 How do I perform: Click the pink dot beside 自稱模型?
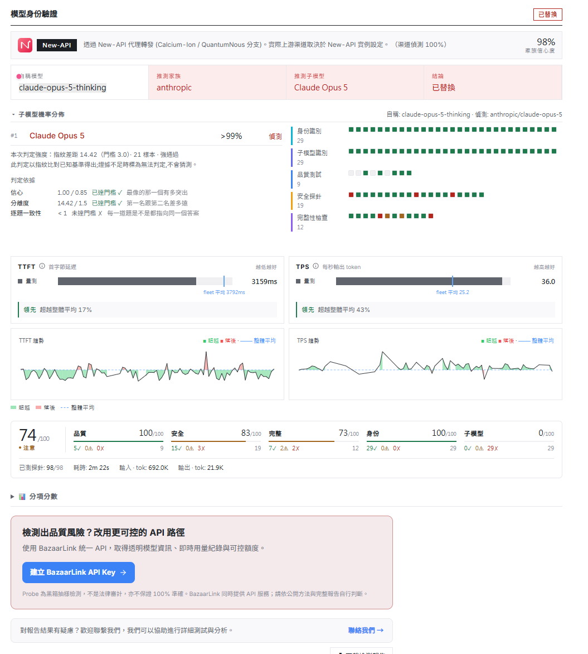click(18, 76)
